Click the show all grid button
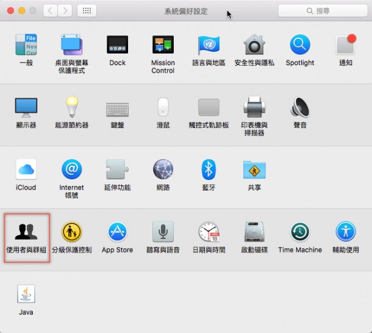 pos(87,11)
